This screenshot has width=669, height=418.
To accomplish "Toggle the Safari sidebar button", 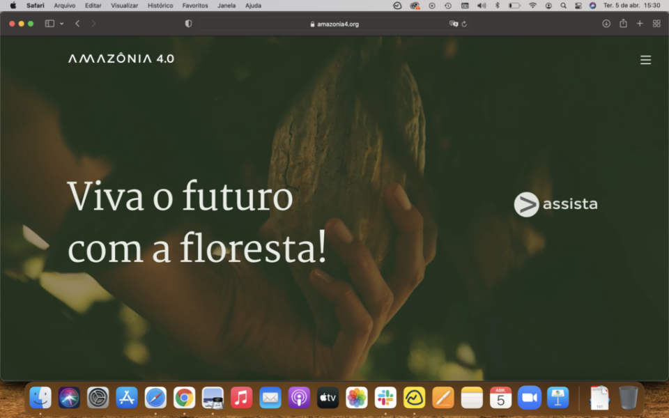I will pyautogui.click(x=49, y=24).
